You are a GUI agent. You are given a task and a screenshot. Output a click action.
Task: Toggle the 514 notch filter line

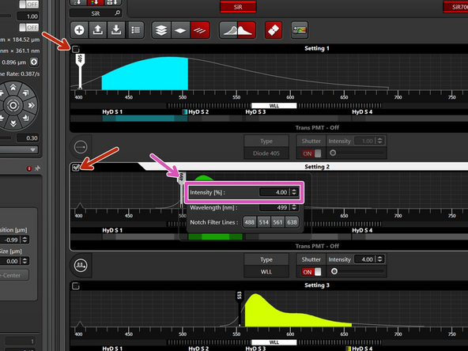point(263,222)
